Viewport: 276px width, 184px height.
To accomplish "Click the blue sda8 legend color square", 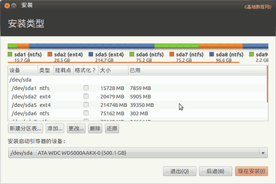I will tap(212, 54).
